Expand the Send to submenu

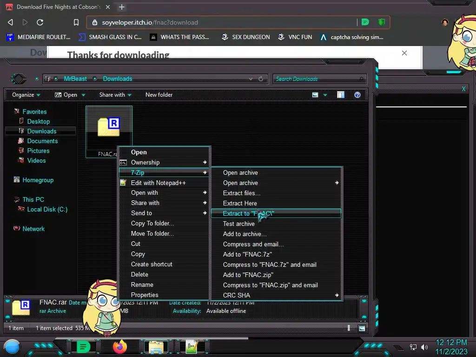(164, 213)
